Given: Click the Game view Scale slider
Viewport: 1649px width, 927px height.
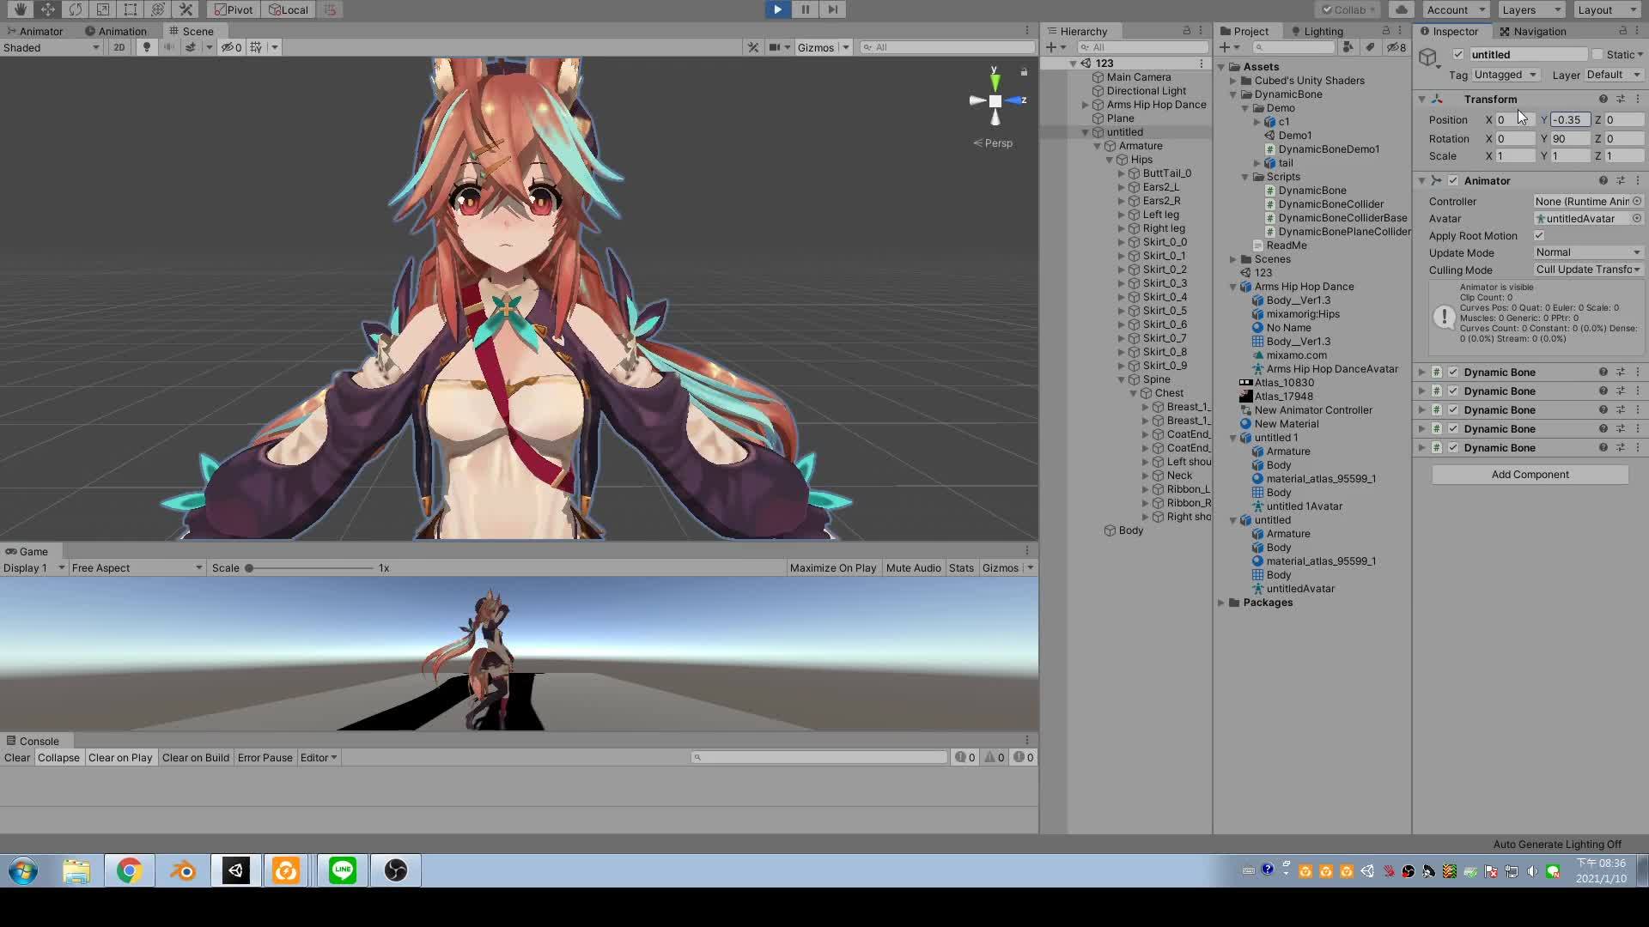Looking at the screenshot, I should coord(310,567).
